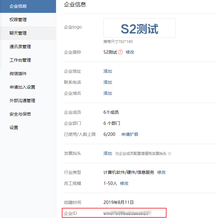Image resolution: width=217 pixels, height=218 pixels.
Task: Modify 行业类型 using its 修改 link
Action: pos(161,172)
